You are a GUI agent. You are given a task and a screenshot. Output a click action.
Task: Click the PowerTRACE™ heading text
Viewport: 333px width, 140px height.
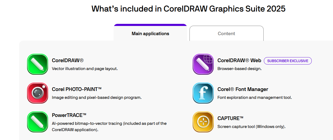(69, 115)
